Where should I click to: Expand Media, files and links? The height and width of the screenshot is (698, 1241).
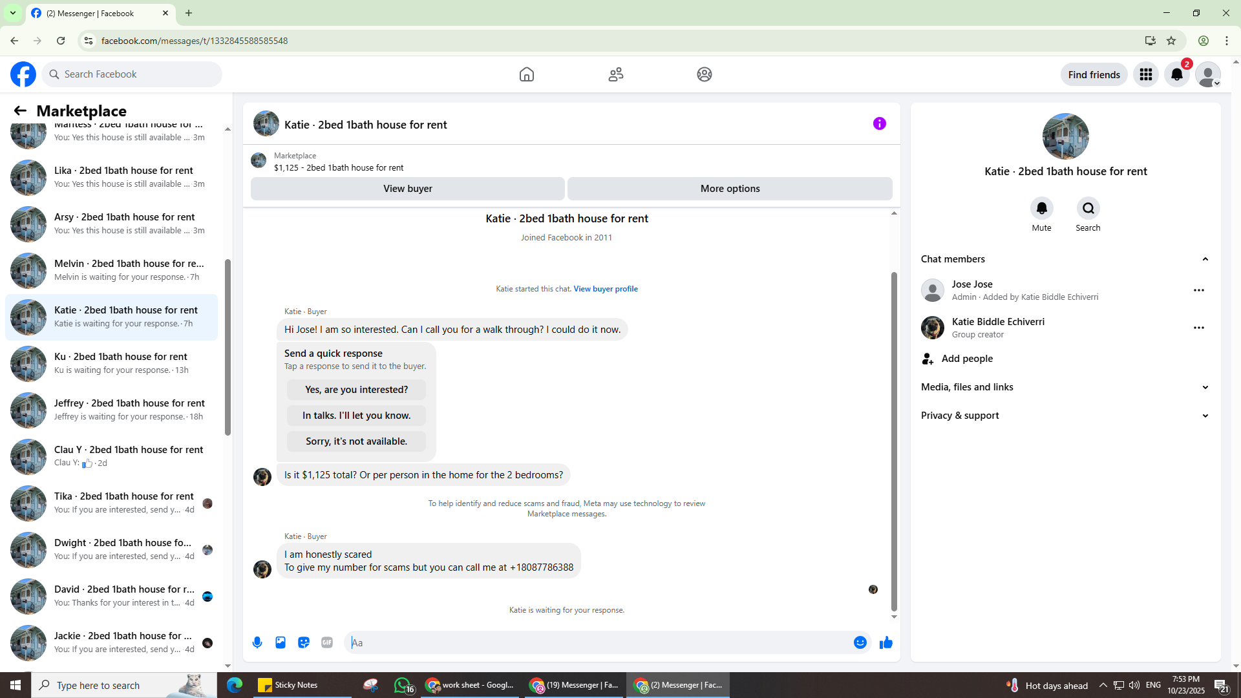click(1205, 387)
